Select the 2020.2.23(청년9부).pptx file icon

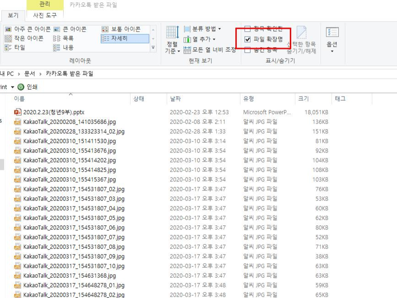pyautogui.click(x=17, y=112)
